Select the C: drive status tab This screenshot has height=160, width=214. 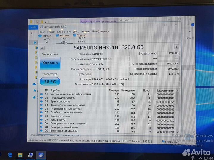[47, 39]
